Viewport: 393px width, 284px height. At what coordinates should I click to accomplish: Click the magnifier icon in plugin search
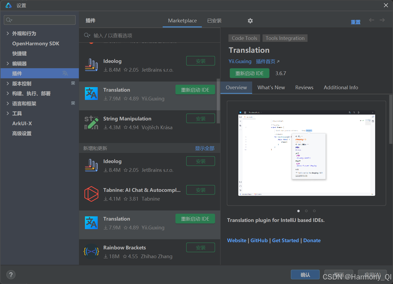pos(87,35)
